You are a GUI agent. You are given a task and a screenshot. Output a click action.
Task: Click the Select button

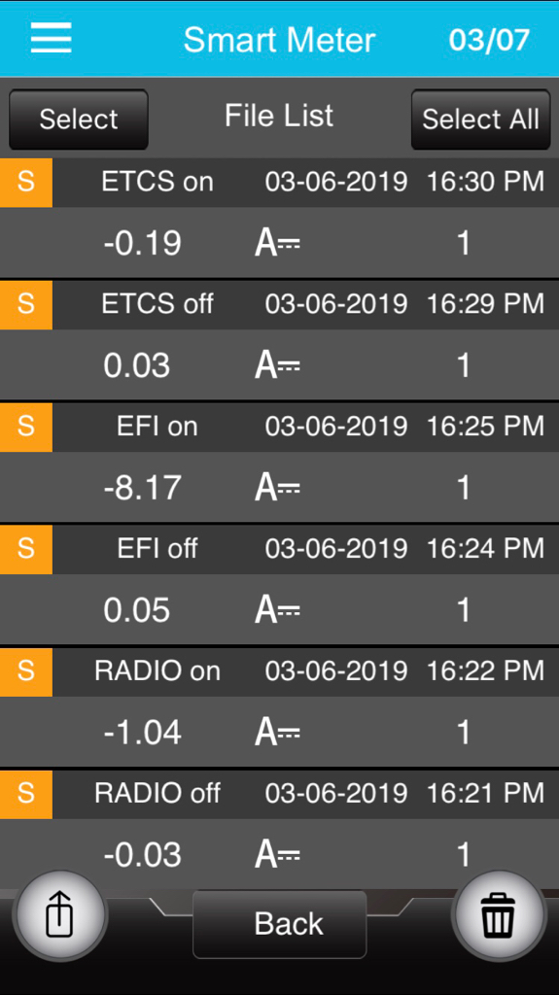tap(79, 120)
